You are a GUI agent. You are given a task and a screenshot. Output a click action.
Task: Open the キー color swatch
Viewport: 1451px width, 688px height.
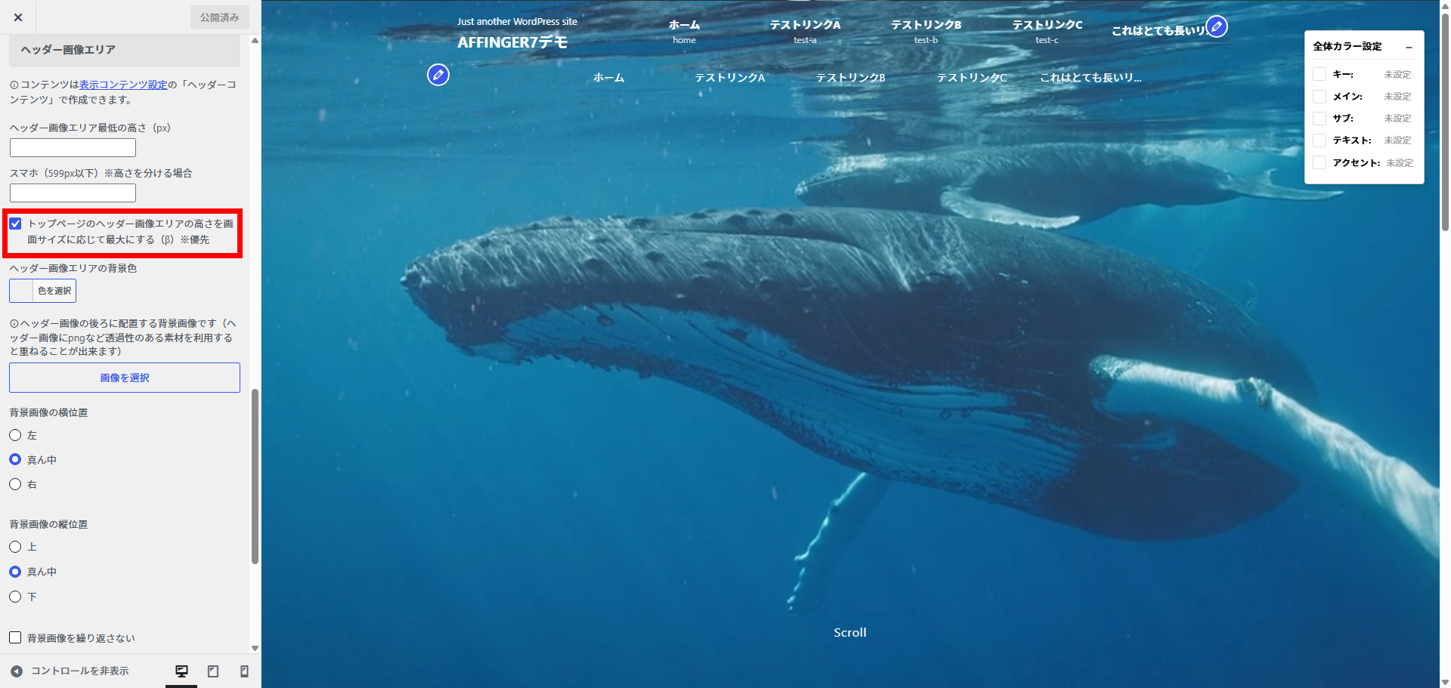pos(1320,74)
